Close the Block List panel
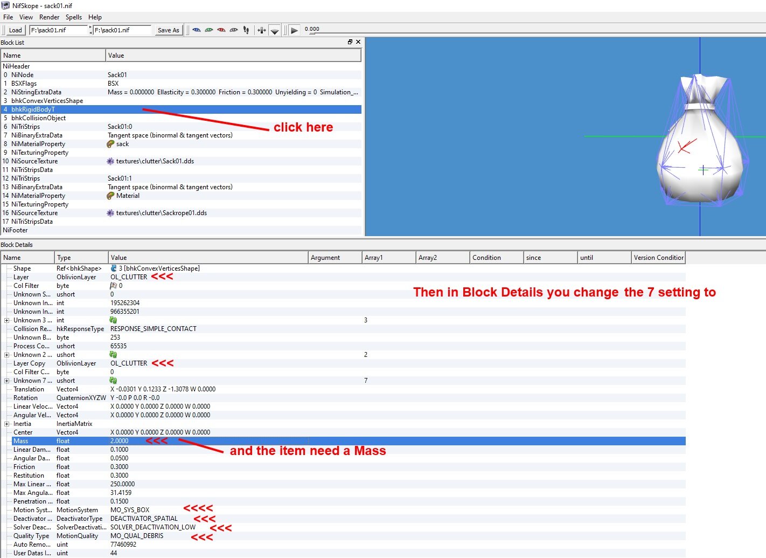766x558 pixels. point(358,42)
